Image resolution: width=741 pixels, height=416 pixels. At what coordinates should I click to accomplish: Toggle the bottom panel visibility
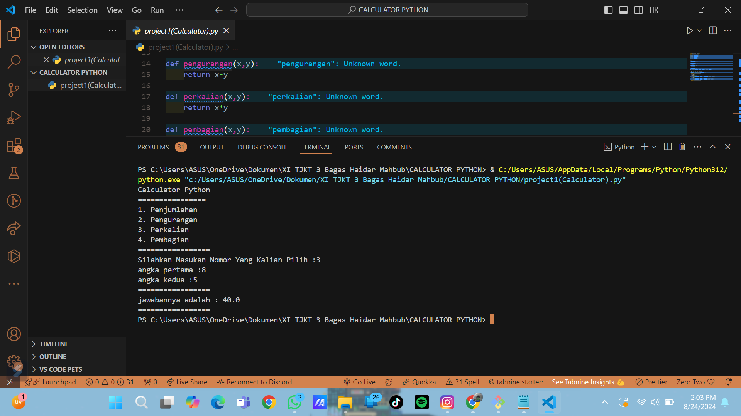[623, 10]
